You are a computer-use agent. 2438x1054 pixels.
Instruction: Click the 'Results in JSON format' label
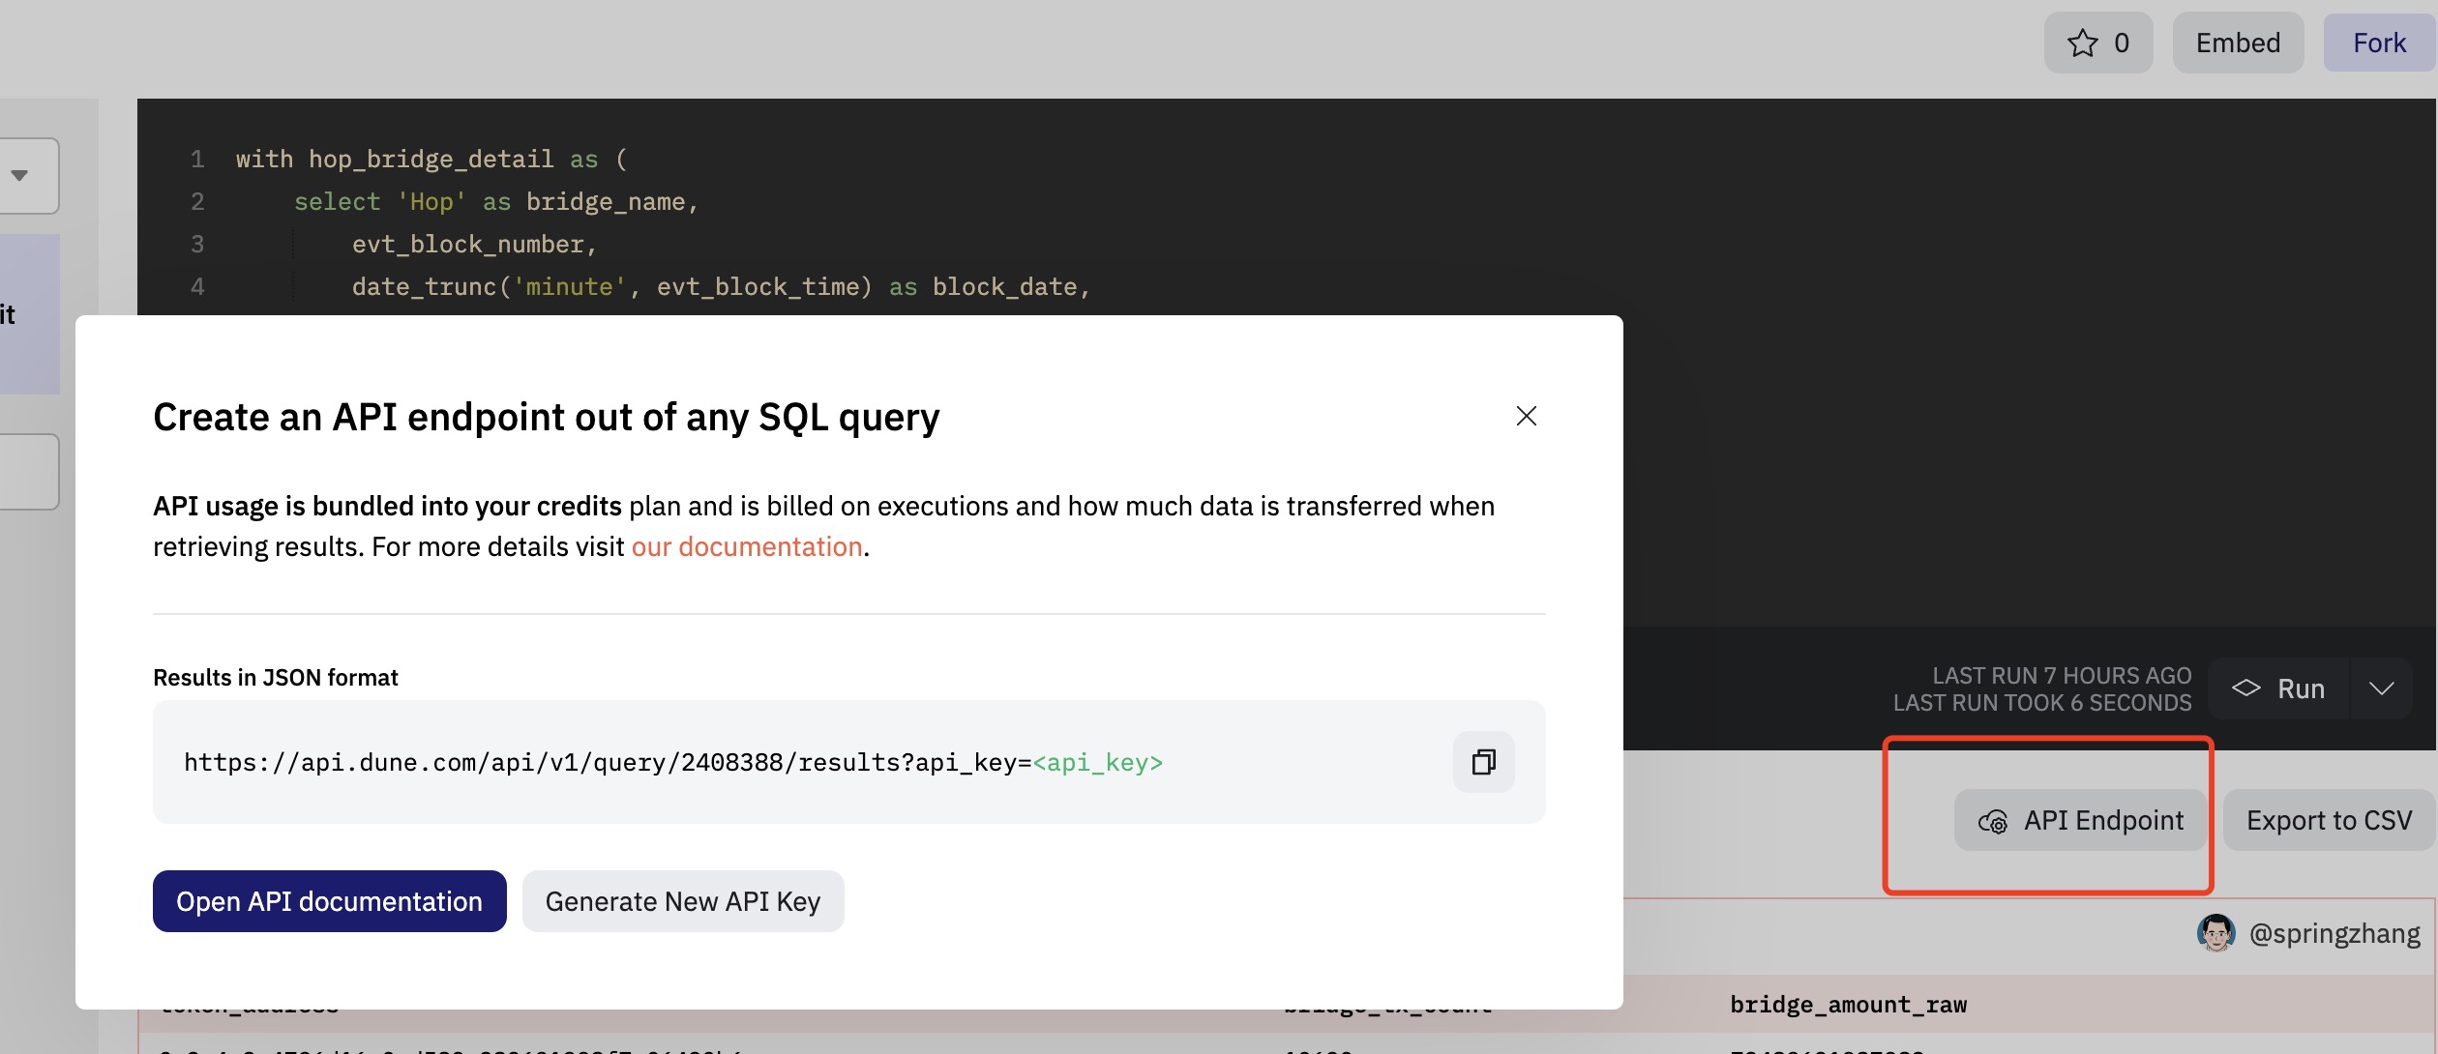click(x=276, y=678)
